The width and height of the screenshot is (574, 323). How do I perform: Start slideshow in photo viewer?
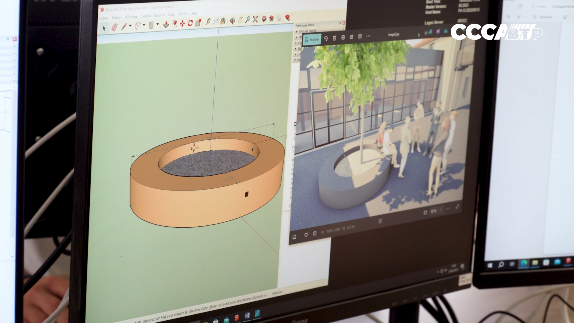coord(360,36)
